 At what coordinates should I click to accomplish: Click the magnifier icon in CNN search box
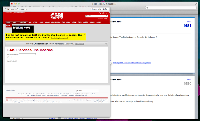(x=107, y=16)
